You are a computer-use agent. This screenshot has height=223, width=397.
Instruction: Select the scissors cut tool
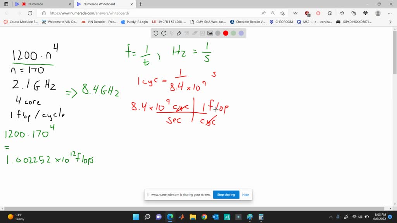(186, 33)
